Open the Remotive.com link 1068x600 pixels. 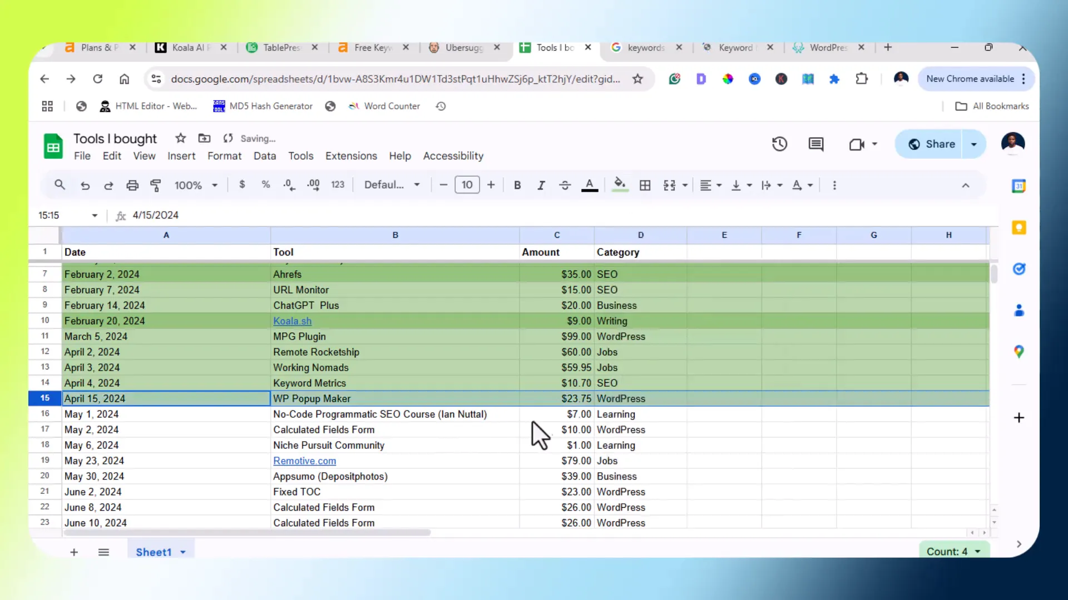click(x=304, y=461)
